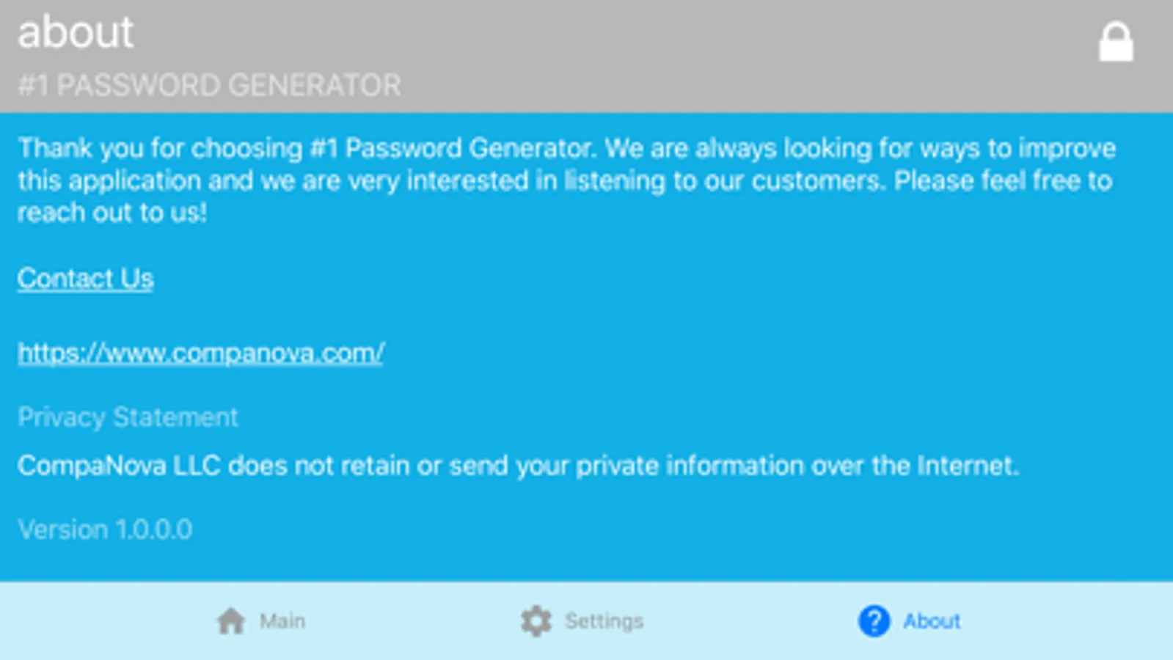Switch to the Main tab label
1173x660 pixels.
282,621
